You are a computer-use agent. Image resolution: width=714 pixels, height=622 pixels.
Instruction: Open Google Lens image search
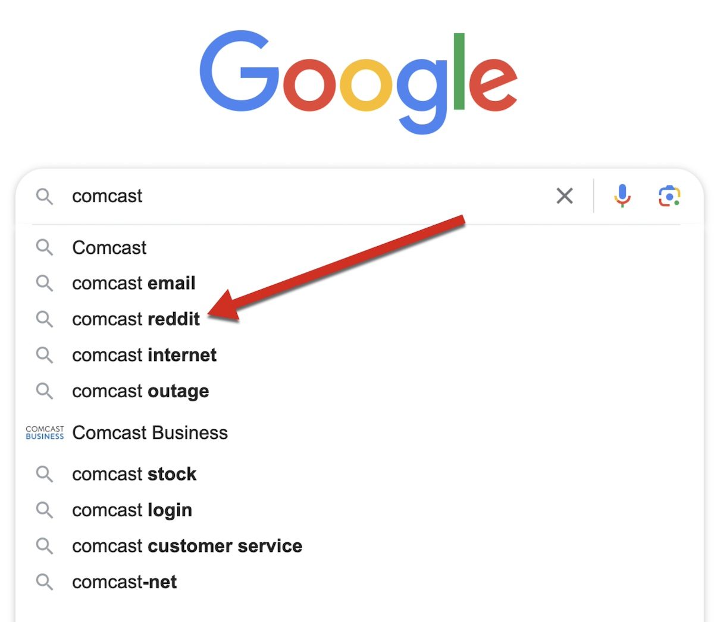click(669, 196)
